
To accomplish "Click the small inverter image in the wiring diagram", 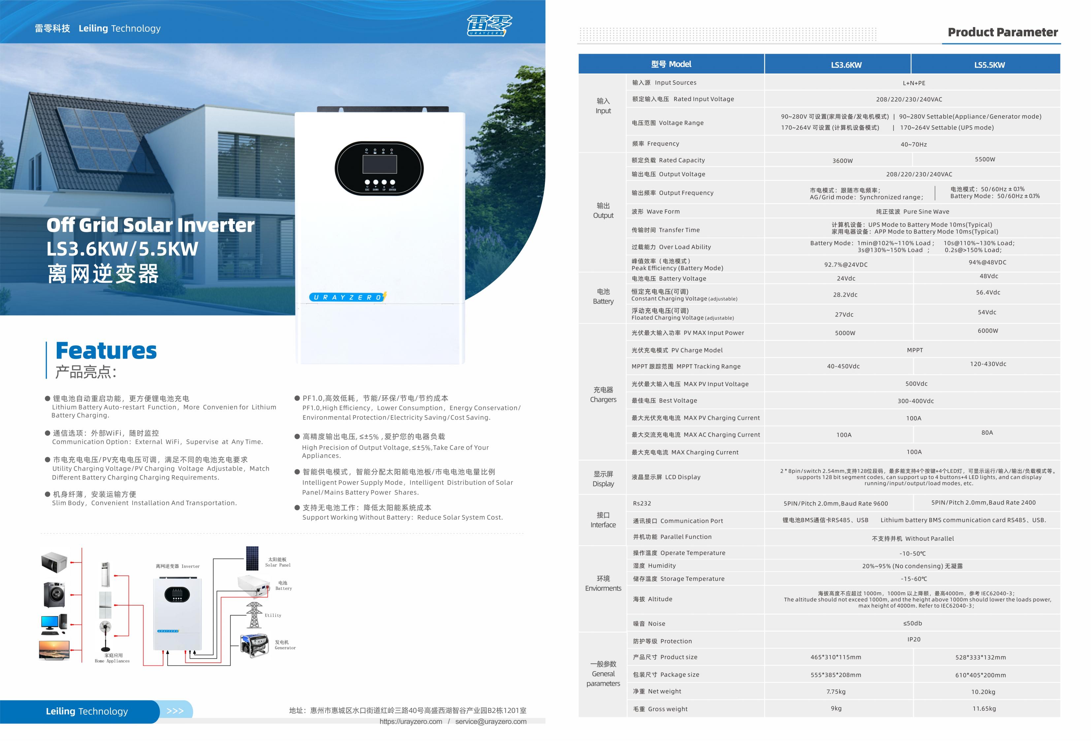I will [x=177, y=614].
